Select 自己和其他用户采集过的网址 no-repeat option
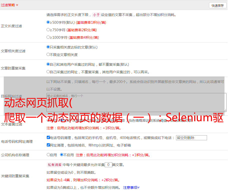Screen dimensions: 228x192 pos(48,64)
